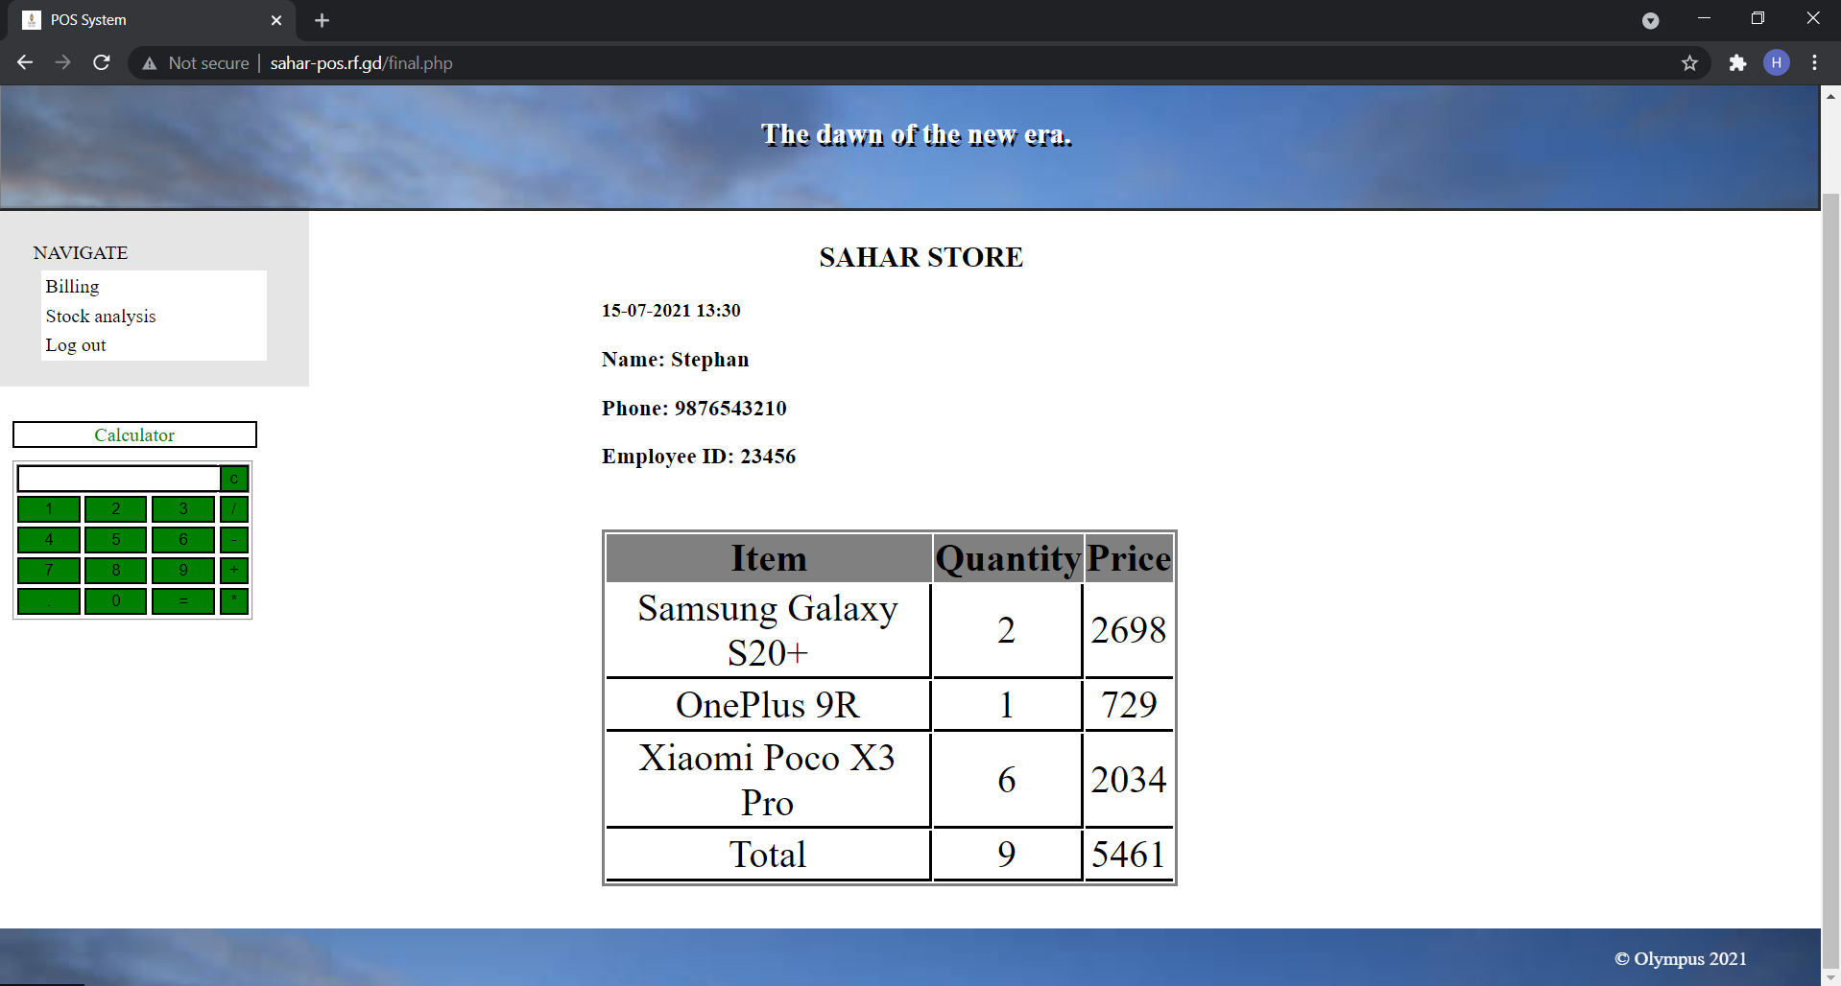Open the Billing navigation link
Screen dimensions: 1841x986
[x=72, y=287]
